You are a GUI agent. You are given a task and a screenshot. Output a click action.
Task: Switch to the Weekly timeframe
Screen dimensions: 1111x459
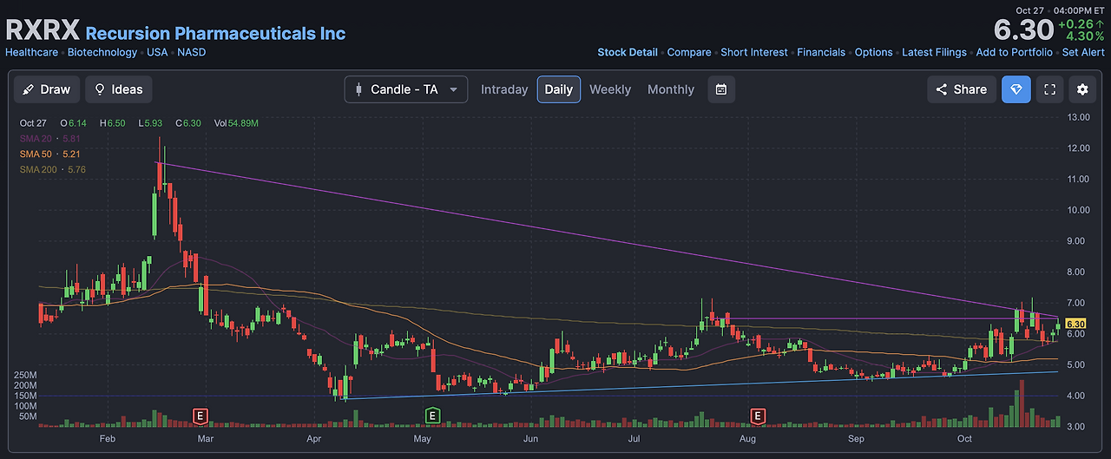pos(610,89)
